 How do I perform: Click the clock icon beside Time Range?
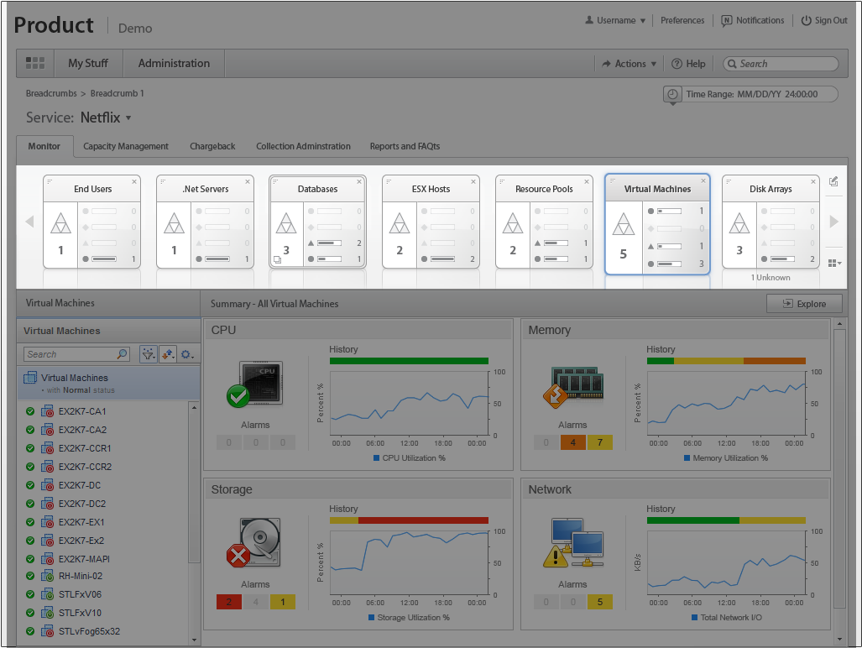(672, 94)
